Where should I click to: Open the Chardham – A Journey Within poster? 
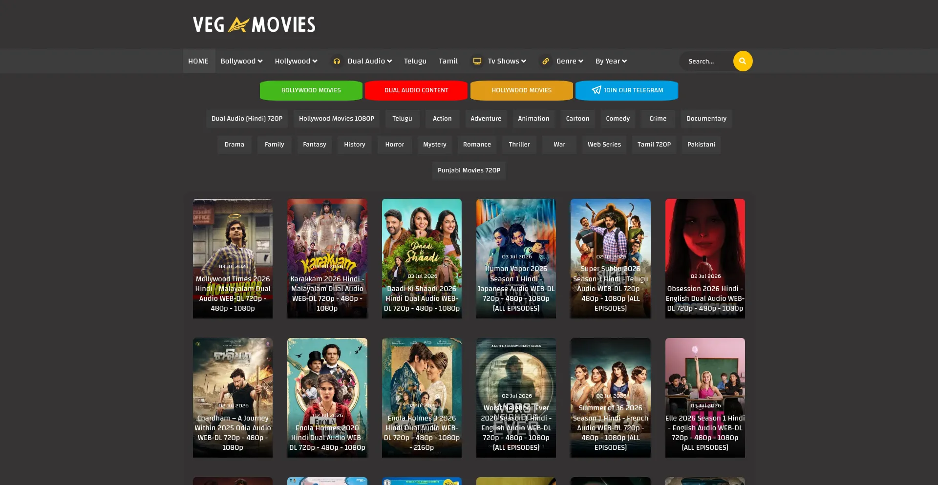(233, 398)
